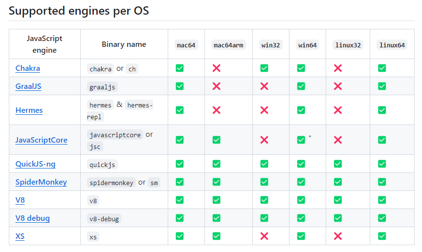Click the v8-debug binary name code
The height and width of the screenshot is (252, 422).
point(104,219)
